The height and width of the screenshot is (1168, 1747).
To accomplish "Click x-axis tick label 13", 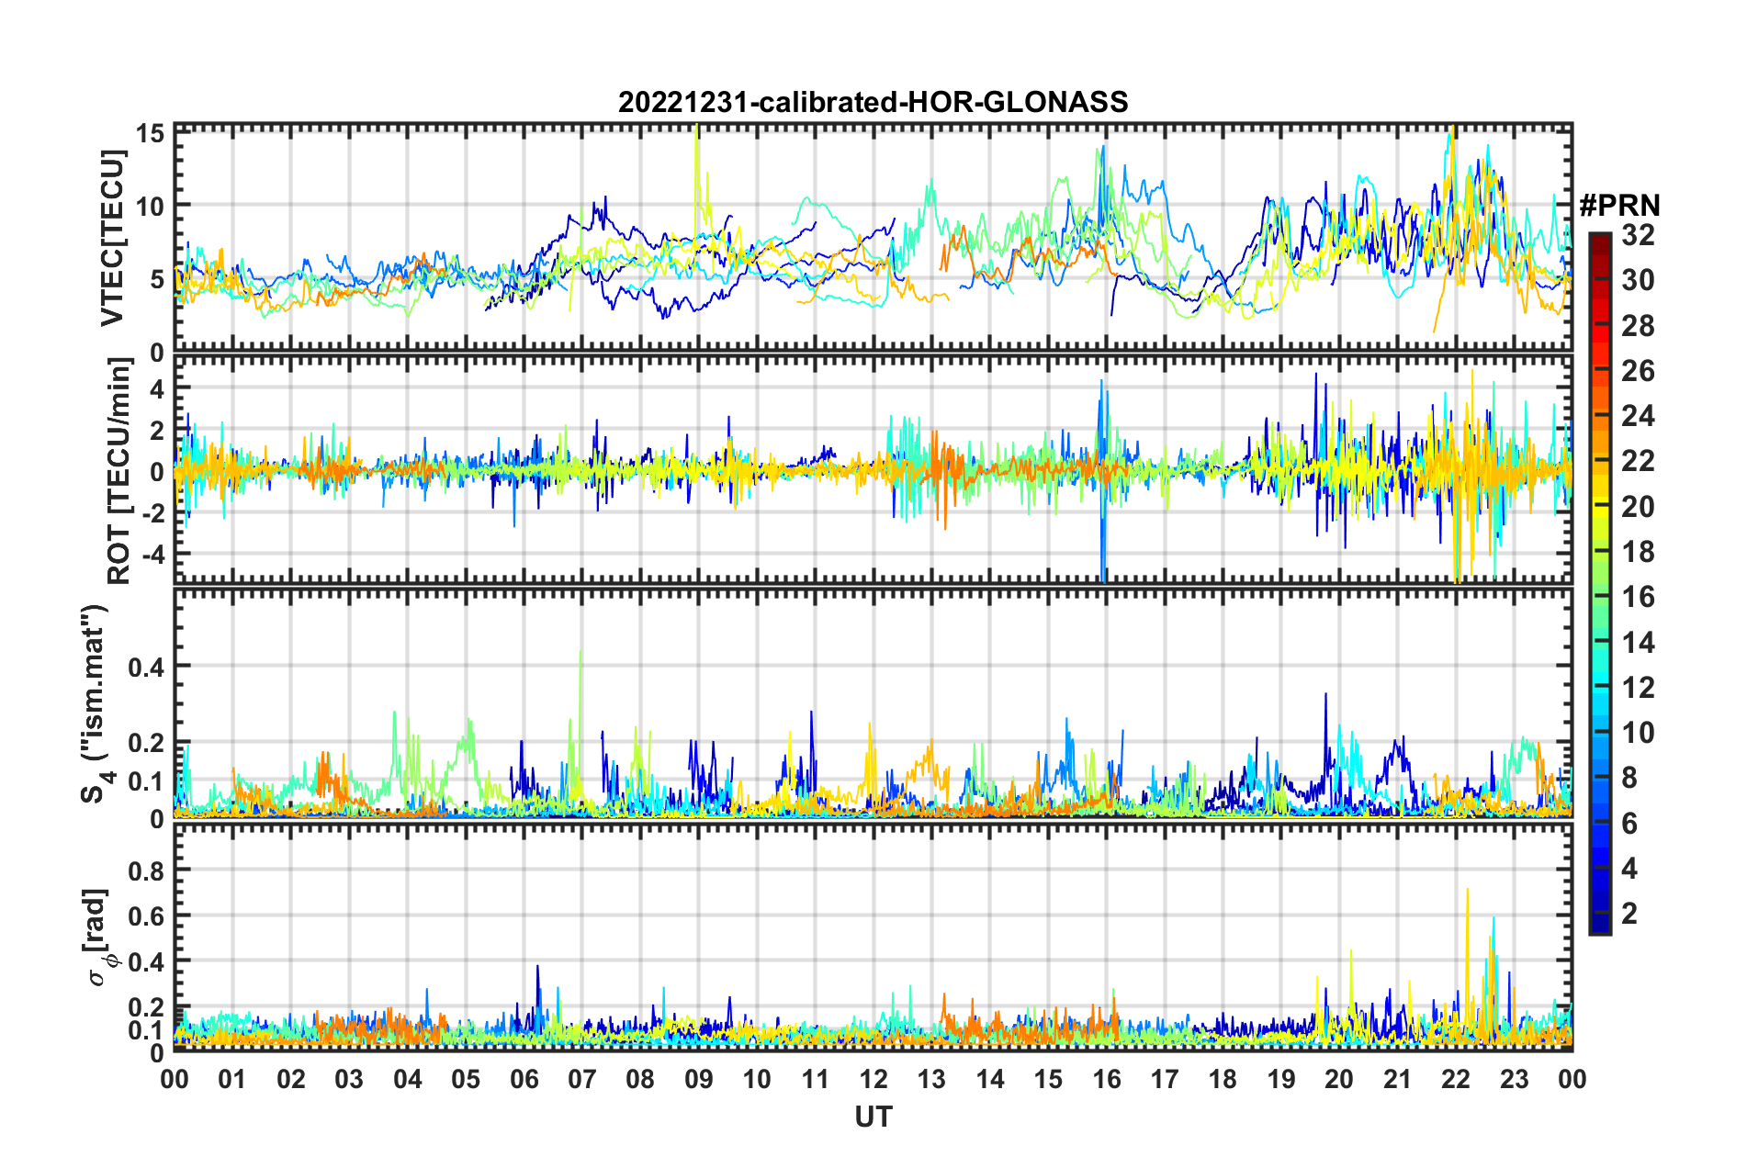I will click(931, 1080).
